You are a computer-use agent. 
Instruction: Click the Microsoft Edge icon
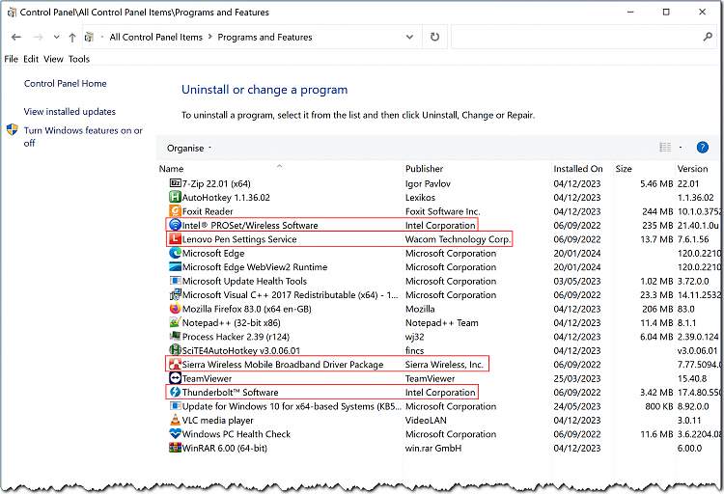tap(175, 253)
